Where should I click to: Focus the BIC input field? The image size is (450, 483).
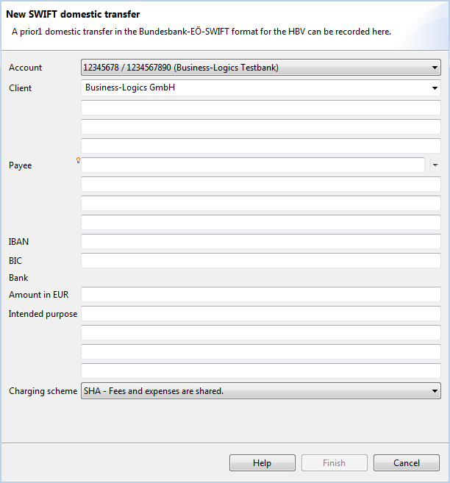click(x=261, y=260)
